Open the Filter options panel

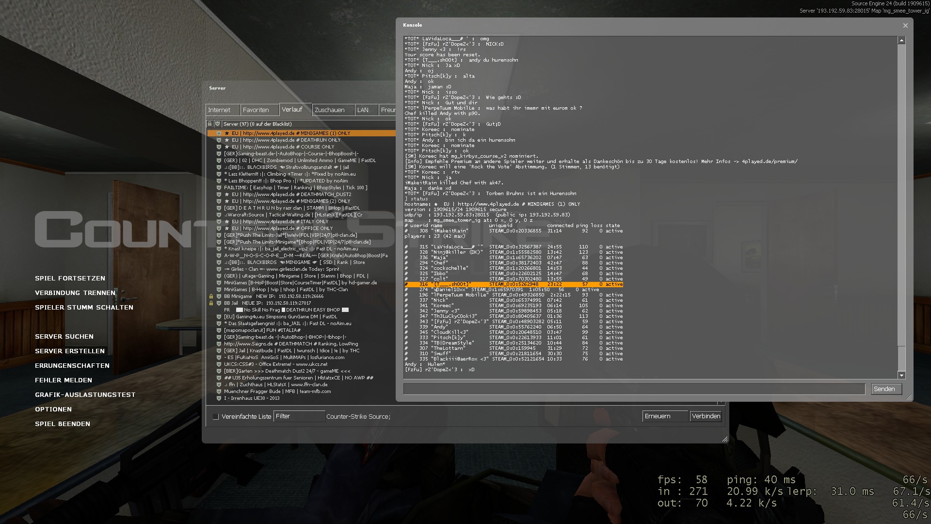pos(299,416)
